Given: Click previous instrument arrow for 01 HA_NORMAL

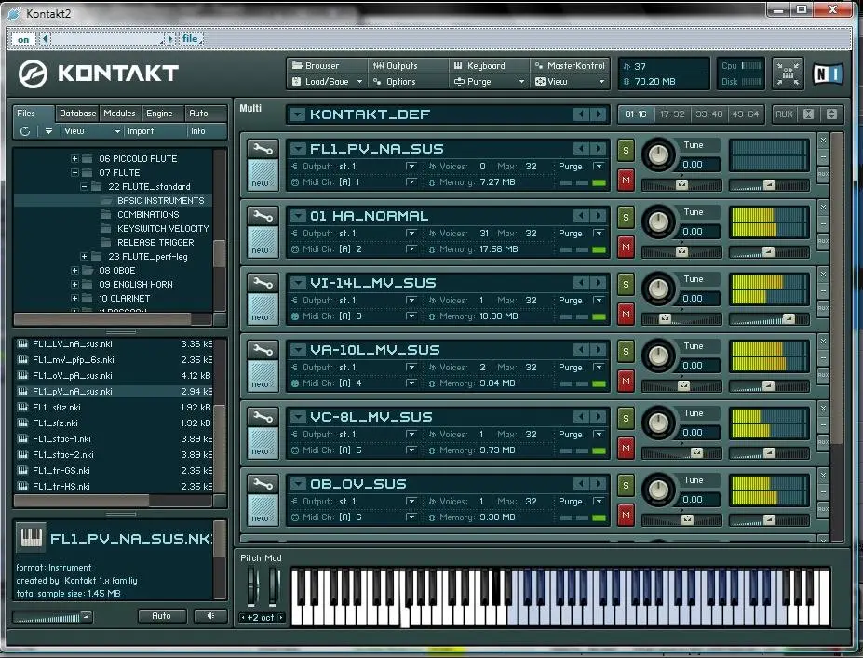Looking at the screenshot, I should (581, 216).
